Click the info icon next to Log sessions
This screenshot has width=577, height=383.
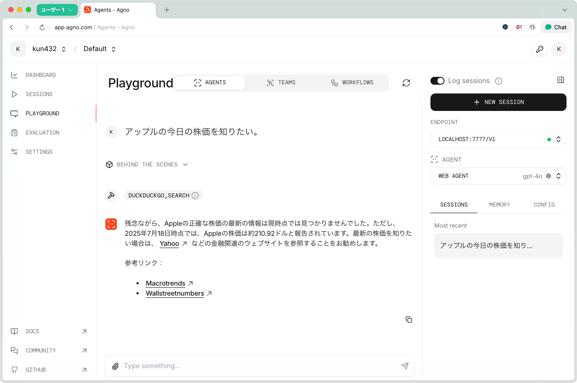[x=498, y=81]
